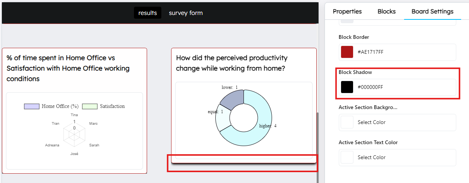The image size is (469, 183).
Task: Open the Active Section Text Color swatch
Action: [x=347, y=157]
